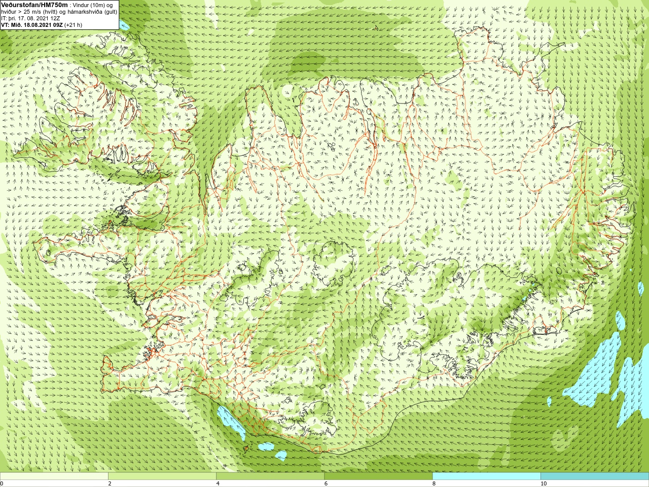Pick the teal above-10 colorbar segment
Screen dimensions: 649x487
click(x=595, y=476)
